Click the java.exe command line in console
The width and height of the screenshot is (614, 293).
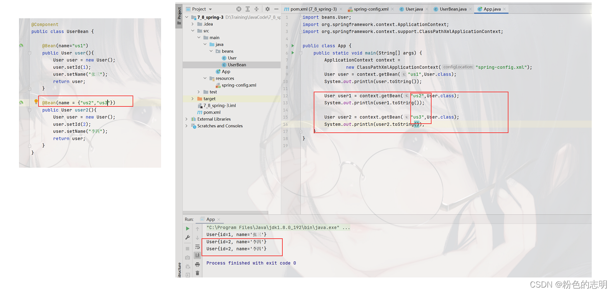pos(278,227)
